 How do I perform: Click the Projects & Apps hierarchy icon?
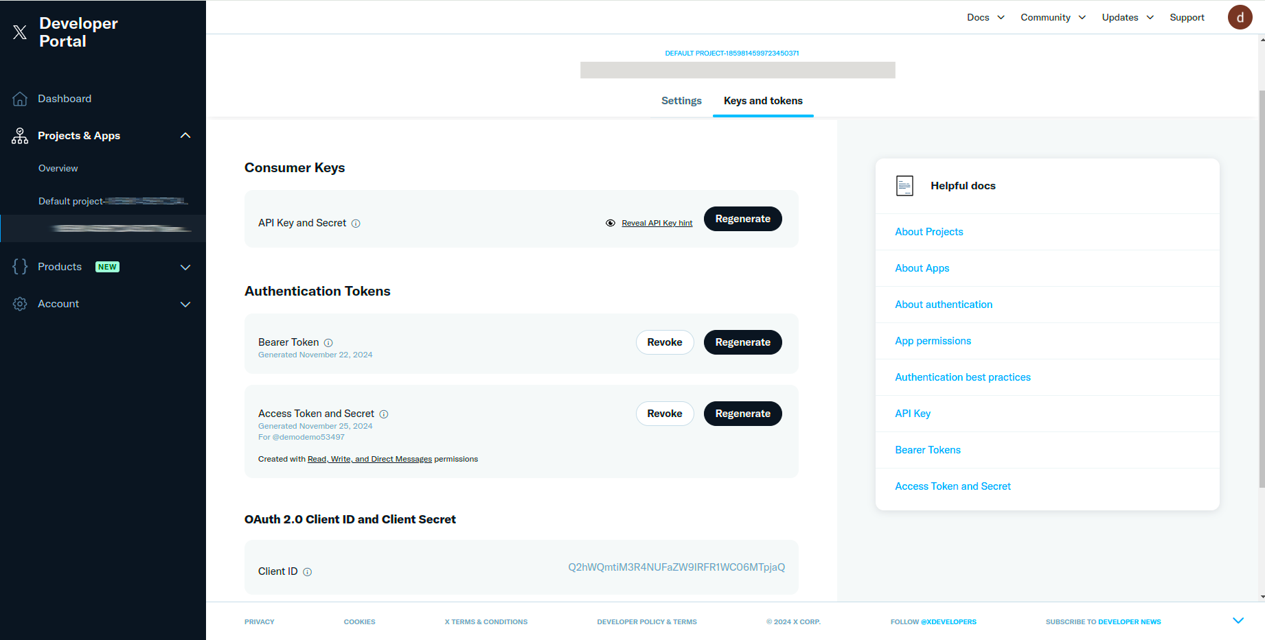[20, 136]
